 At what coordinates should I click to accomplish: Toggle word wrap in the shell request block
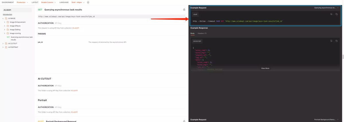[331, 14]
